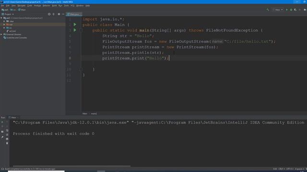Open the Run menu
Screen dimensions: 307x172
coord(60,6)
